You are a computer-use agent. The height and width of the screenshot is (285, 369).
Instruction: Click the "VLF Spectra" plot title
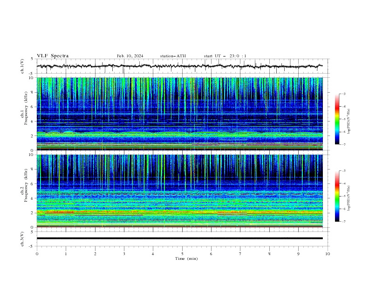pos(53,56)
